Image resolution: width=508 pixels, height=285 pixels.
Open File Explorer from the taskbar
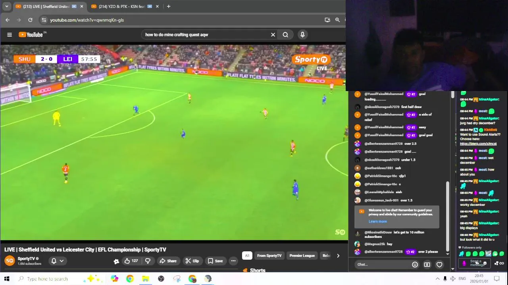(x=145, y=279)
